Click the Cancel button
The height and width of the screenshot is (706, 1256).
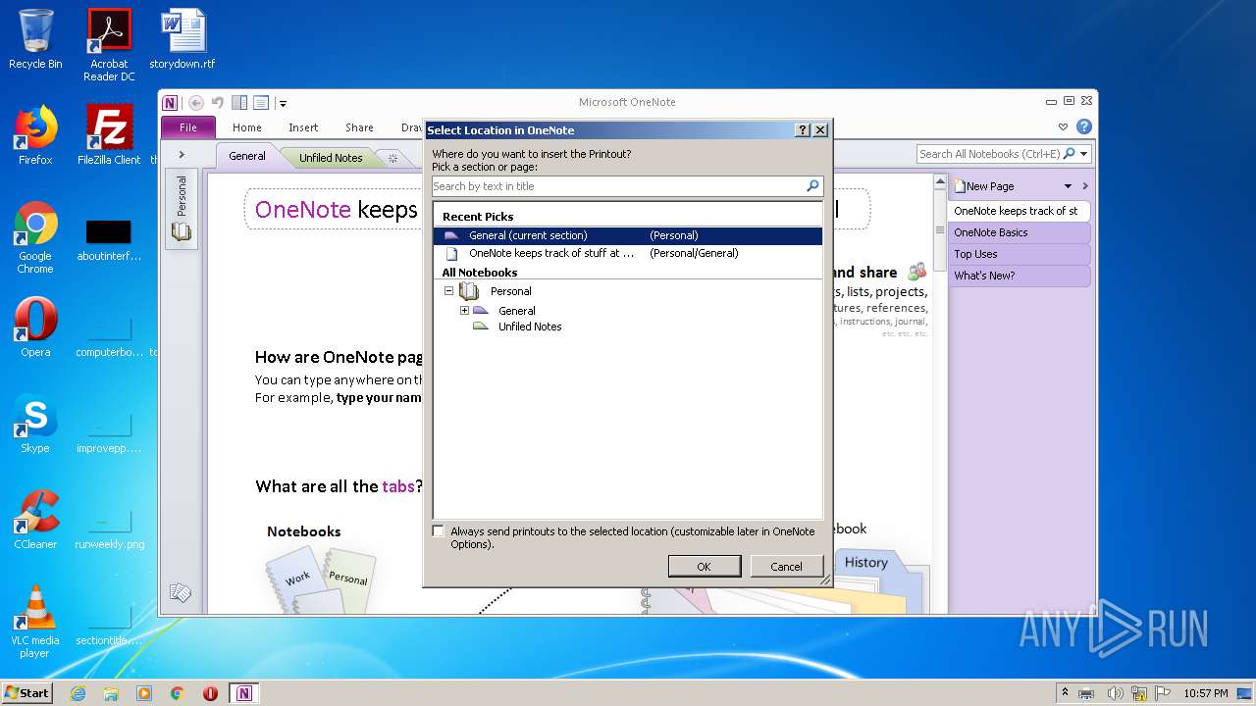786,567
